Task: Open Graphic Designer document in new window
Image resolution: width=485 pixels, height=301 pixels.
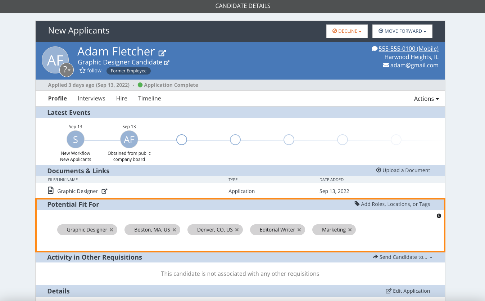Action: coord(104,191)
